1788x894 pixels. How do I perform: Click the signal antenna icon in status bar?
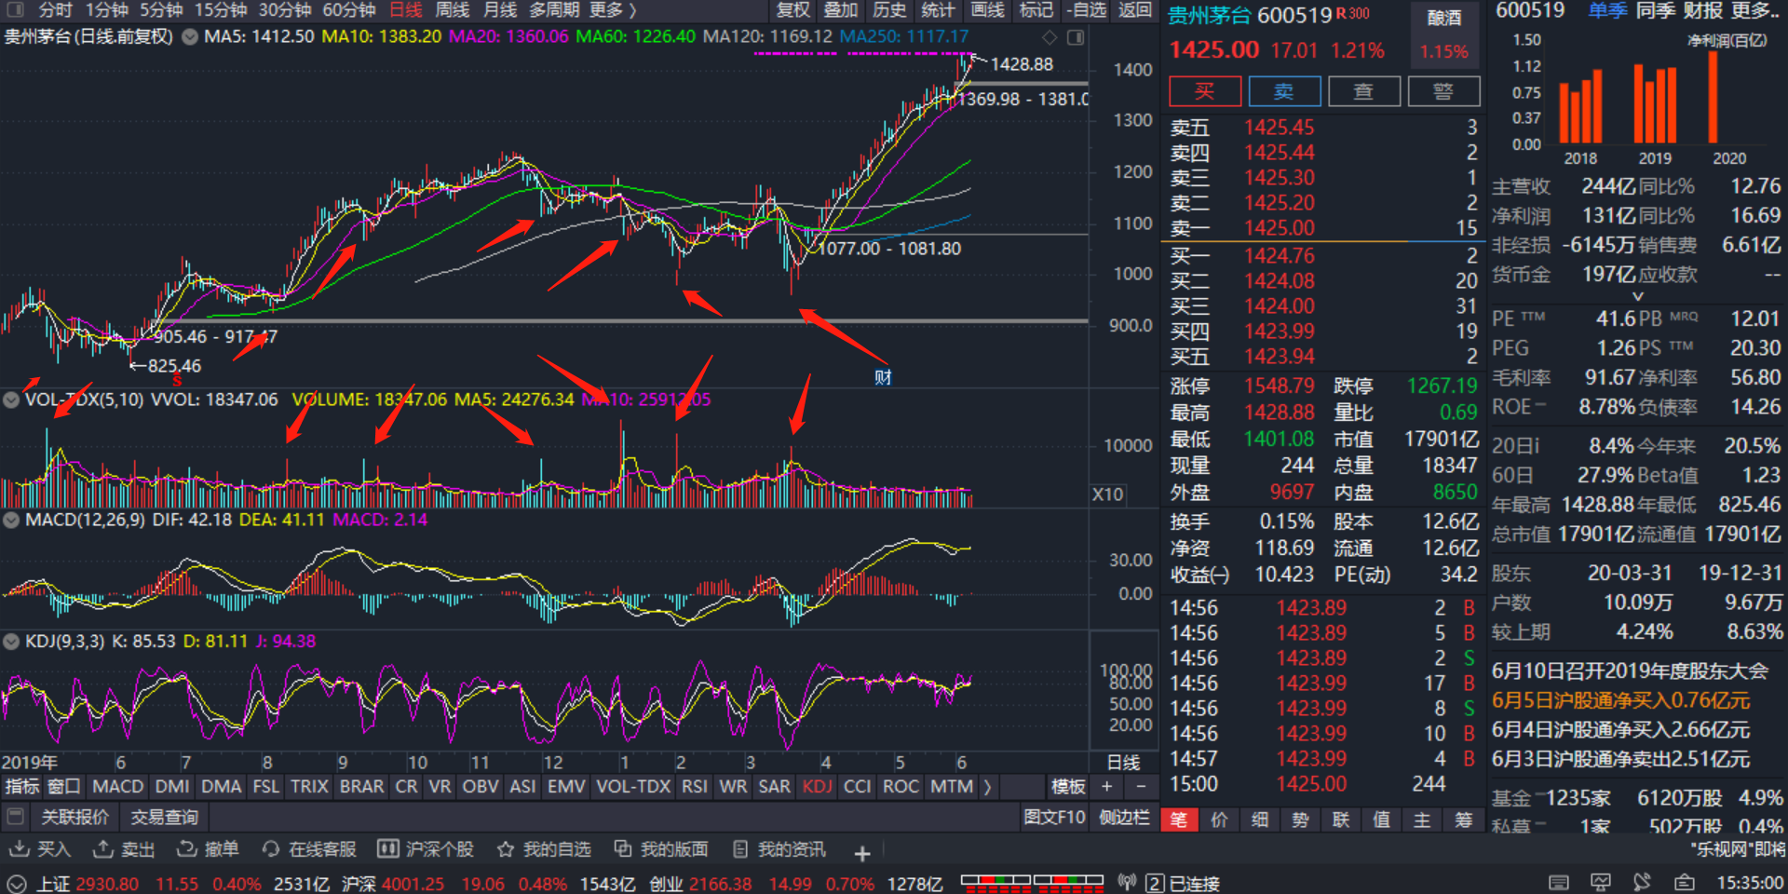click(x=1127, y=882)
